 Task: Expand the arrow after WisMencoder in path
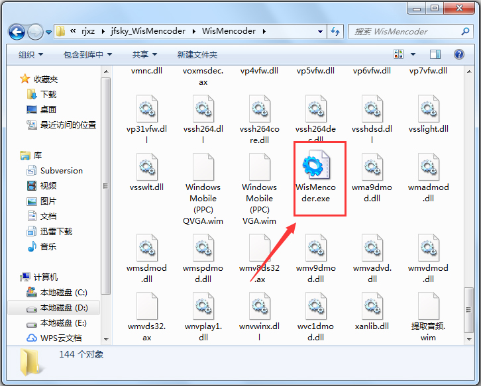tap(264, 31)
